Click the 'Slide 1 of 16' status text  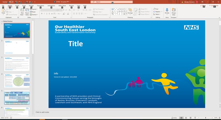coord(4,118)
